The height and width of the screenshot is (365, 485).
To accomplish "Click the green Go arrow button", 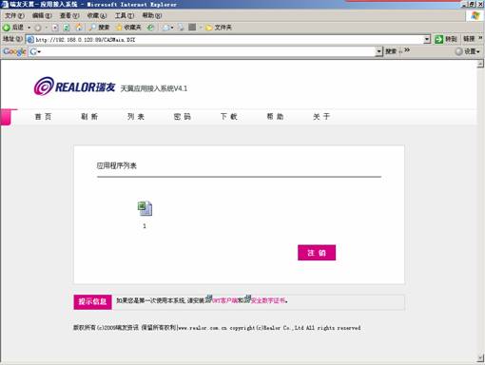I will [x=438, y=39].
